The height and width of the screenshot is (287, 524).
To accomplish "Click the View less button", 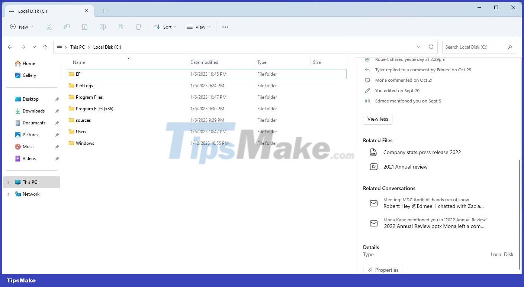I will coord(377,119).
